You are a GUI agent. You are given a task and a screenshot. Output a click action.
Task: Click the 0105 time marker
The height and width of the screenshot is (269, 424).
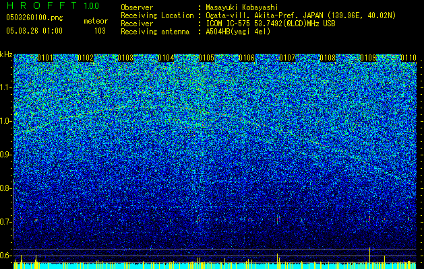[x=206, y=58]
